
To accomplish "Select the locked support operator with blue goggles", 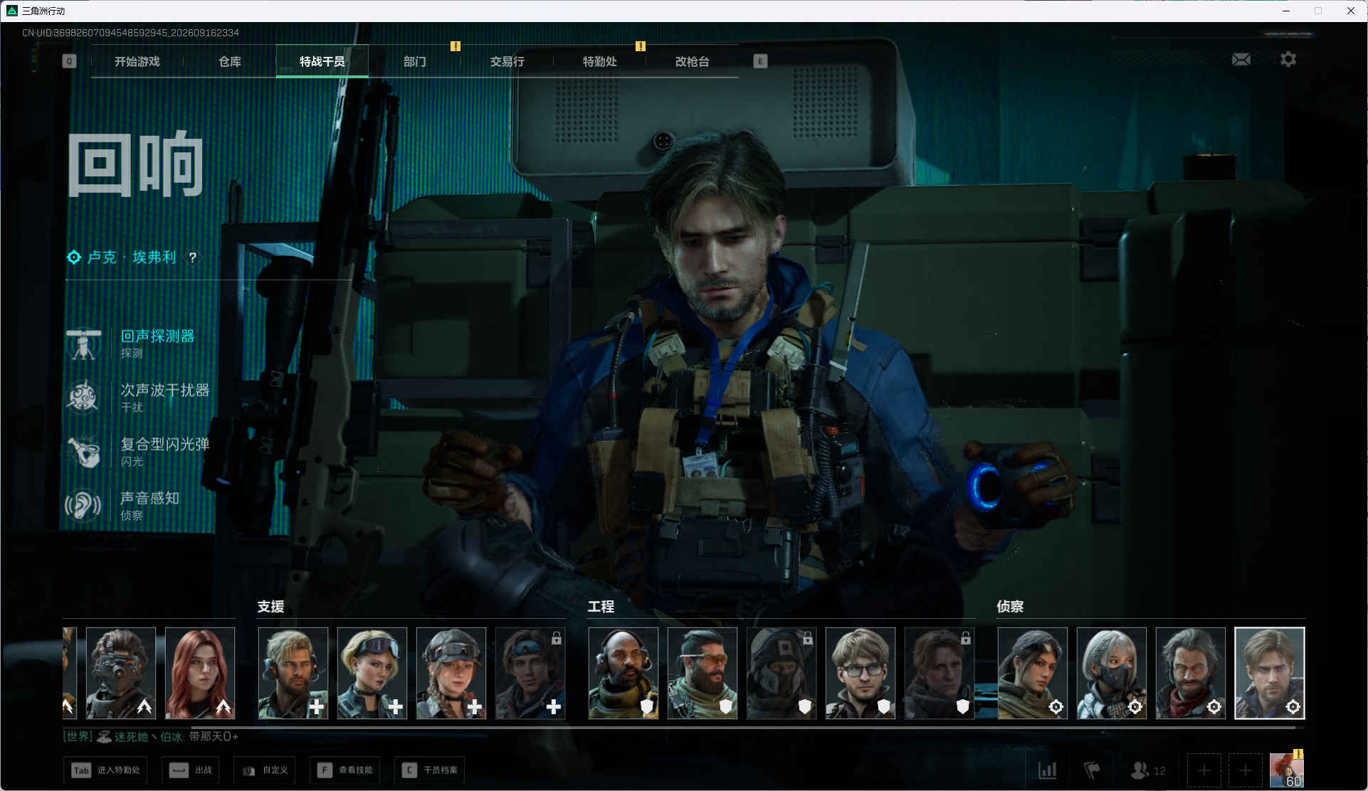I will tap(530, 673).
